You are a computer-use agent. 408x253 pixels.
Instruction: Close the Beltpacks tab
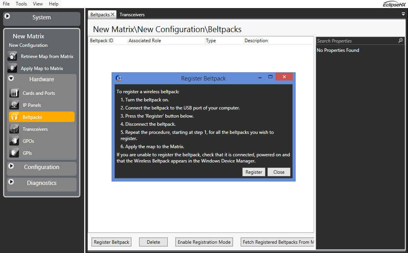tap(113, 15)
